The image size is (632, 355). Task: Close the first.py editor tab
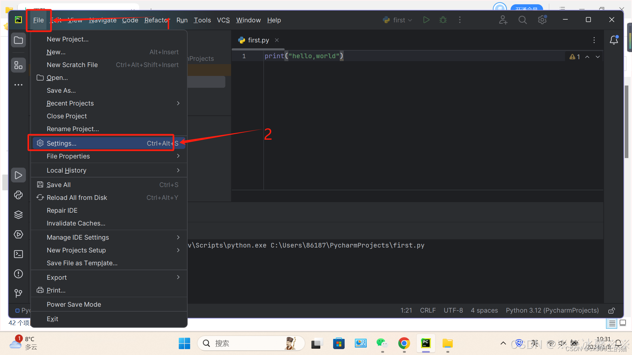coord(277,40)
